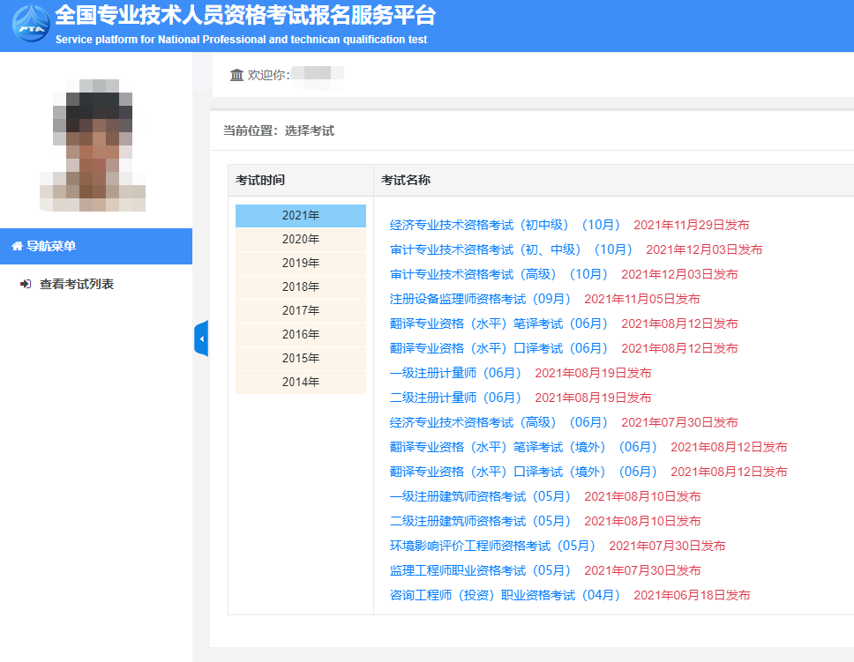Click the 全国专业技术人员资格考试报名服务平台 title

(x=245, y=15)
